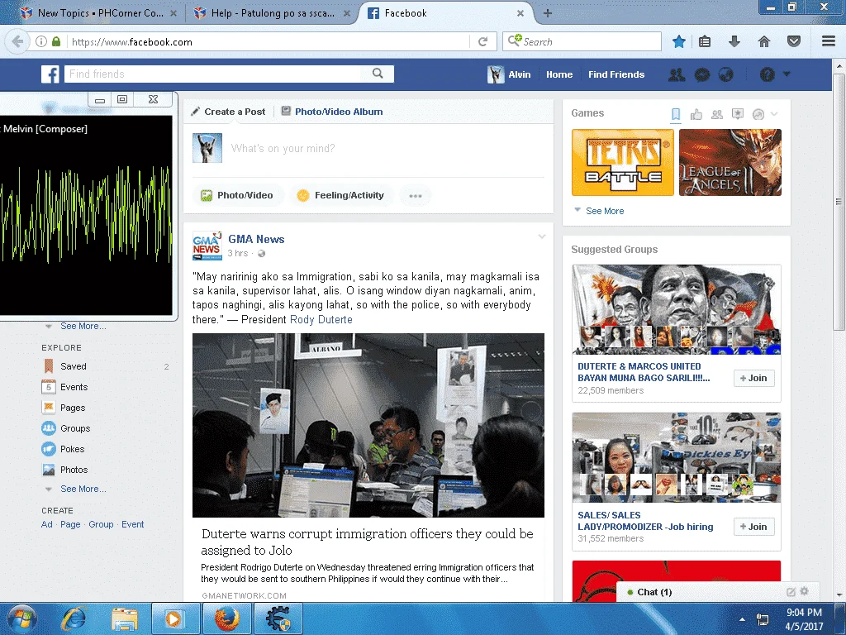The width and height of the screenshot is (846, 635).
Task: Click the green padlock security icon
Action: (x=56, y=41)
